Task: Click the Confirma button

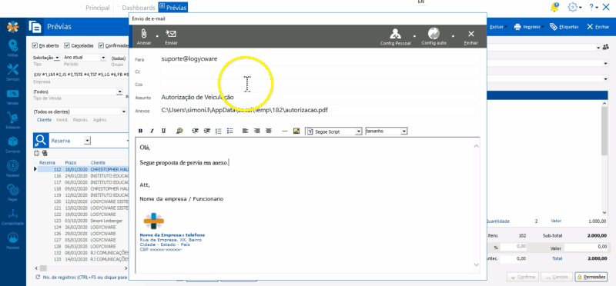Action: pos(523,277)
